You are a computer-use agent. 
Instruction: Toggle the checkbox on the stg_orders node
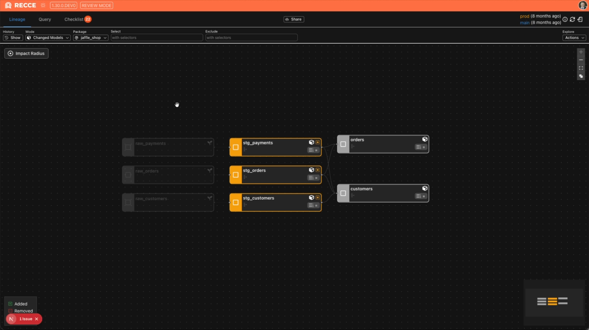click(235, 175)
